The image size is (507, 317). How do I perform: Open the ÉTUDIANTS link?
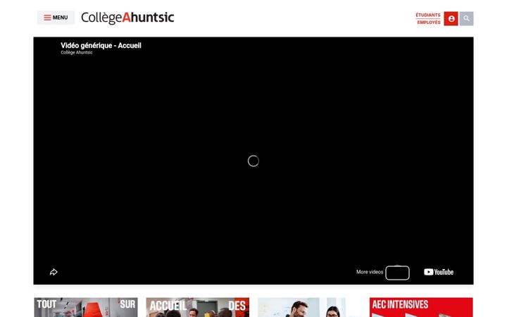[428, 15]
